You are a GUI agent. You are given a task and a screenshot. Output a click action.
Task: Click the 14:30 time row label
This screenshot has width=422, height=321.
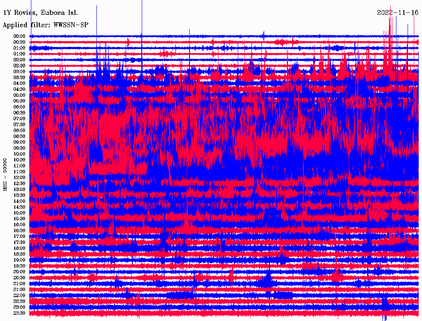click(19, 207)
